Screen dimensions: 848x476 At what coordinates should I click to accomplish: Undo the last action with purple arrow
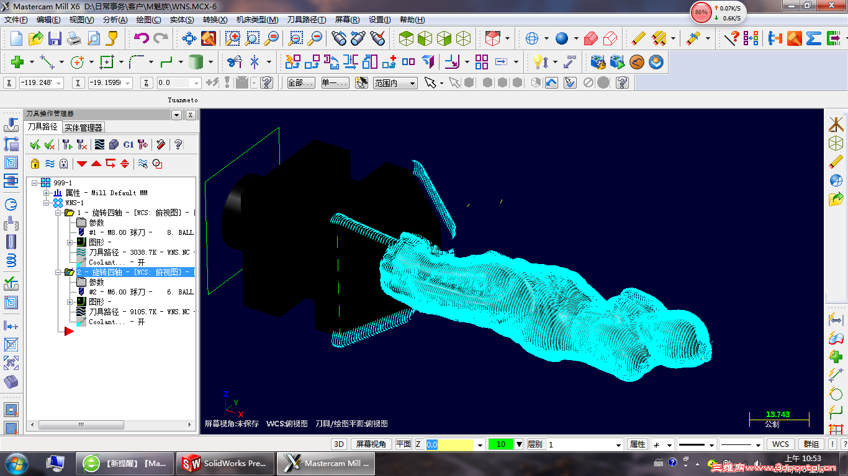142,38
